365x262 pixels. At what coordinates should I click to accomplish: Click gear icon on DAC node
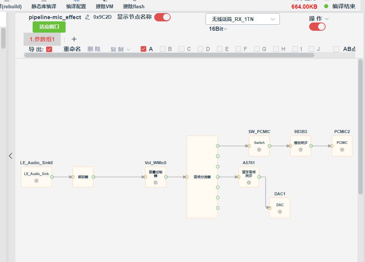(x=280, y=212)
